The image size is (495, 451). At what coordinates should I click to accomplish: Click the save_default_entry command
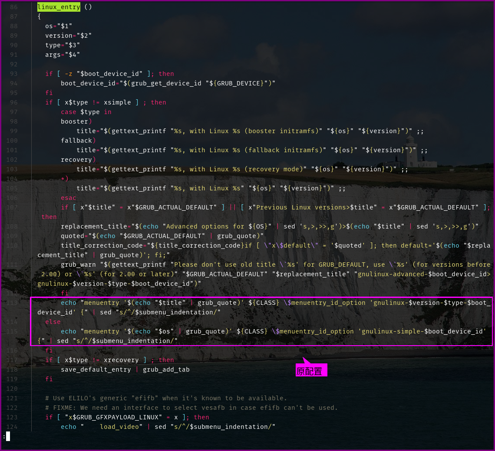coord(96,369)
